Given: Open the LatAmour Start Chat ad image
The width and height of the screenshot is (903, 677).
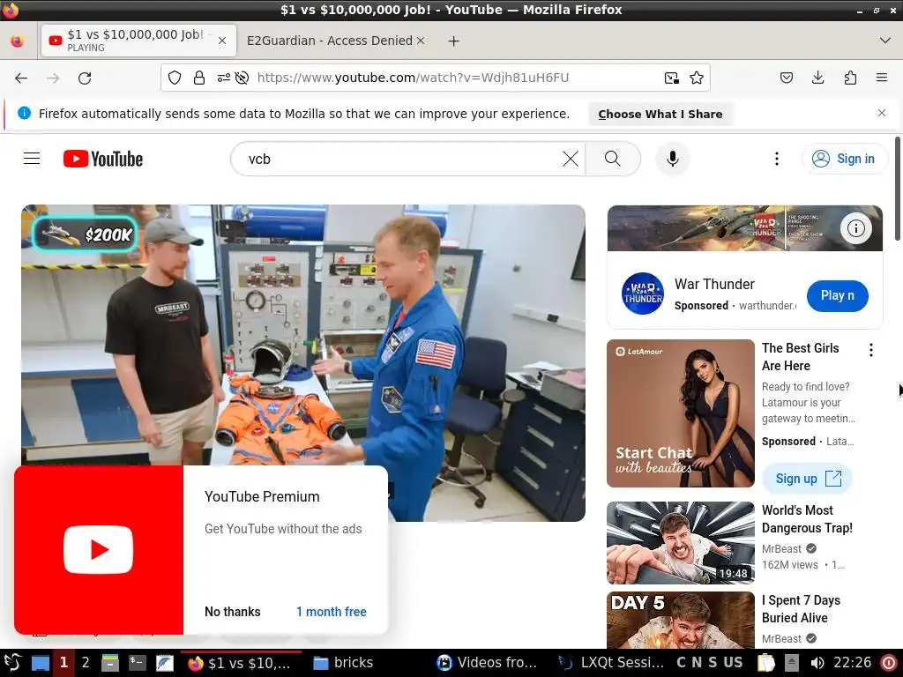Looking at the screenshot, I should (x=680, y=413).
